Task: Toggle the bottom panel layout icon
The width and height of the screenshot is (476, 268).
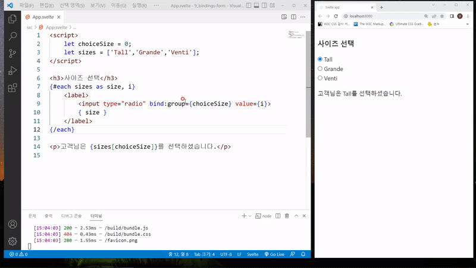Action: pyautogui.click(x=256, y=5)
